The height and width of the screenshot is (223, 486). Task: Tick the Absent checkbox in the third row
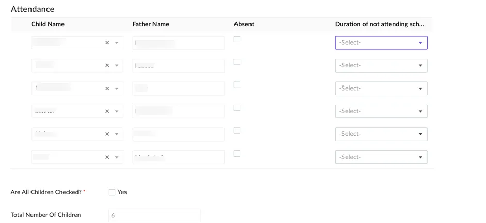[237, 85]
